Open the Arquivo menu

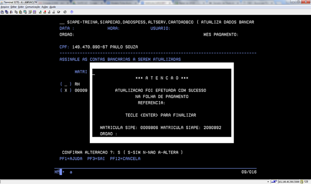click(5, 7)
